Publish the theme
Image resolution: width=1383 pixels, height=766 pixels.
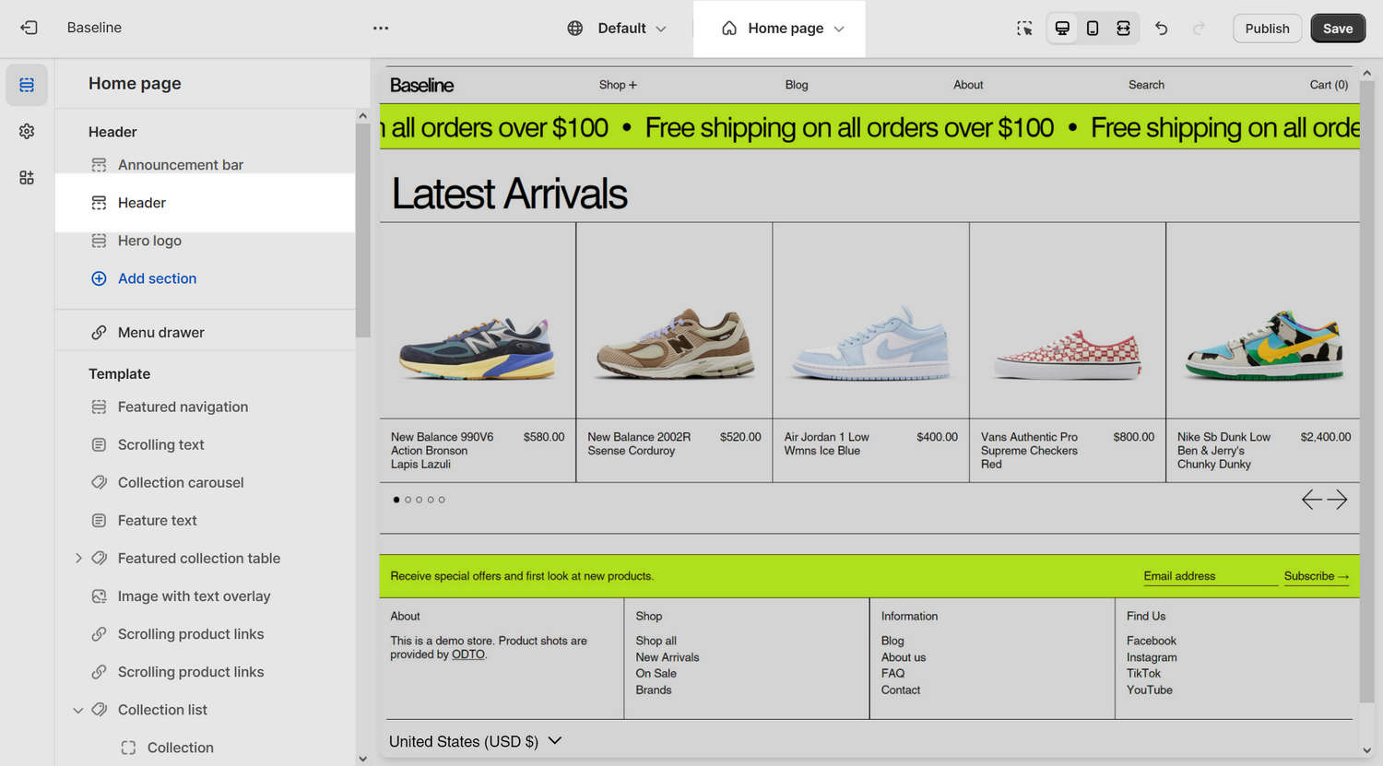pyautogui.click(x=1267, y=28)
